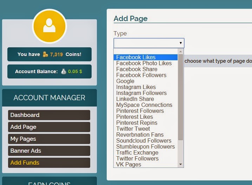The image size is (252, 185).
Task: Click the money bag balance icon
Action: tap(64, 71)
